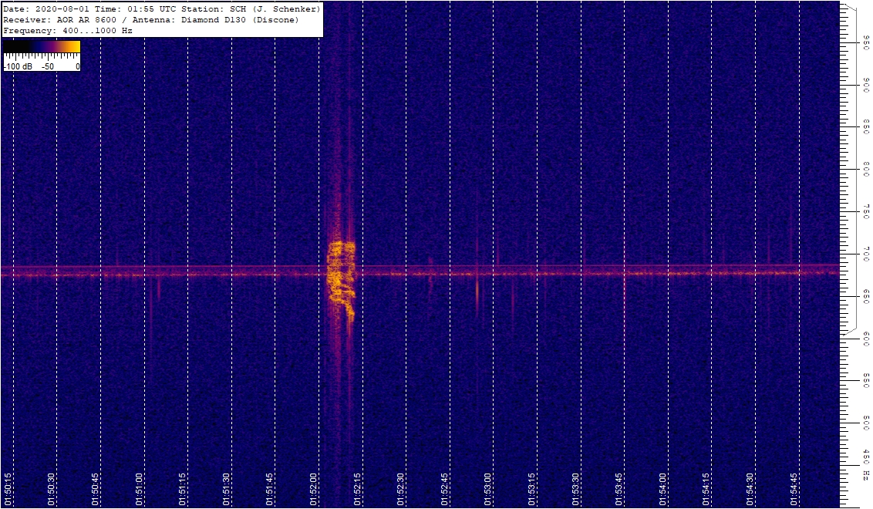
Task: Click the 800 frequency axis label
Action: pos(866,168)
